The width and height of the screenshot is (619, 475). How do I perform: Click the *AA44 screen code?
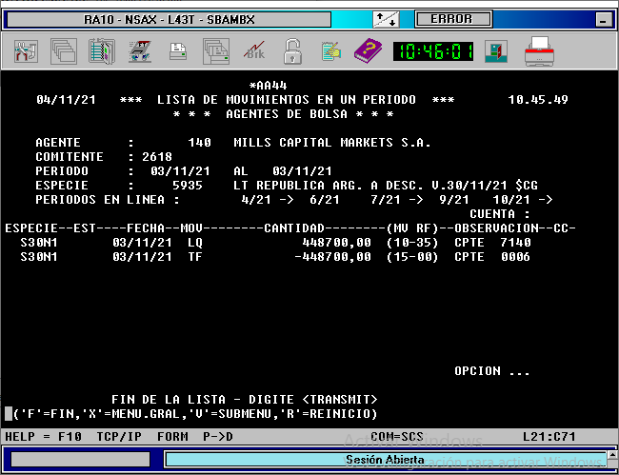coord(268,86)
